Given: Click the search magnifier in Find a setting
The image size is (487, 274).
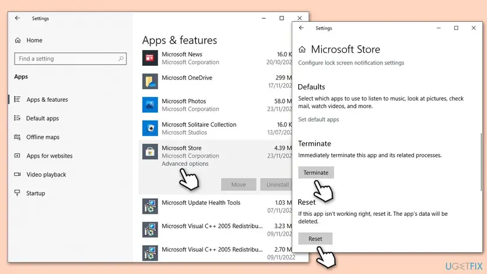Looking at the screenshot, I should pos(121,58).
